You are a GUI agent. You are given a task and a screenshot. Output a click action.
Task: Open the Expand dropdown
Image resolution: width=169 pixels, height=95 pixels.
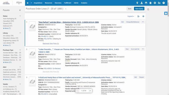(131, 16)
